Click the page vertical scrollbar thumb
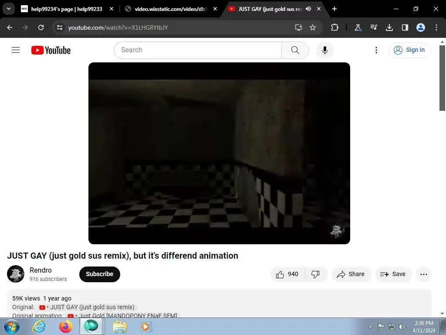This screenshot has width=446, height=335. tap(442, 78)
